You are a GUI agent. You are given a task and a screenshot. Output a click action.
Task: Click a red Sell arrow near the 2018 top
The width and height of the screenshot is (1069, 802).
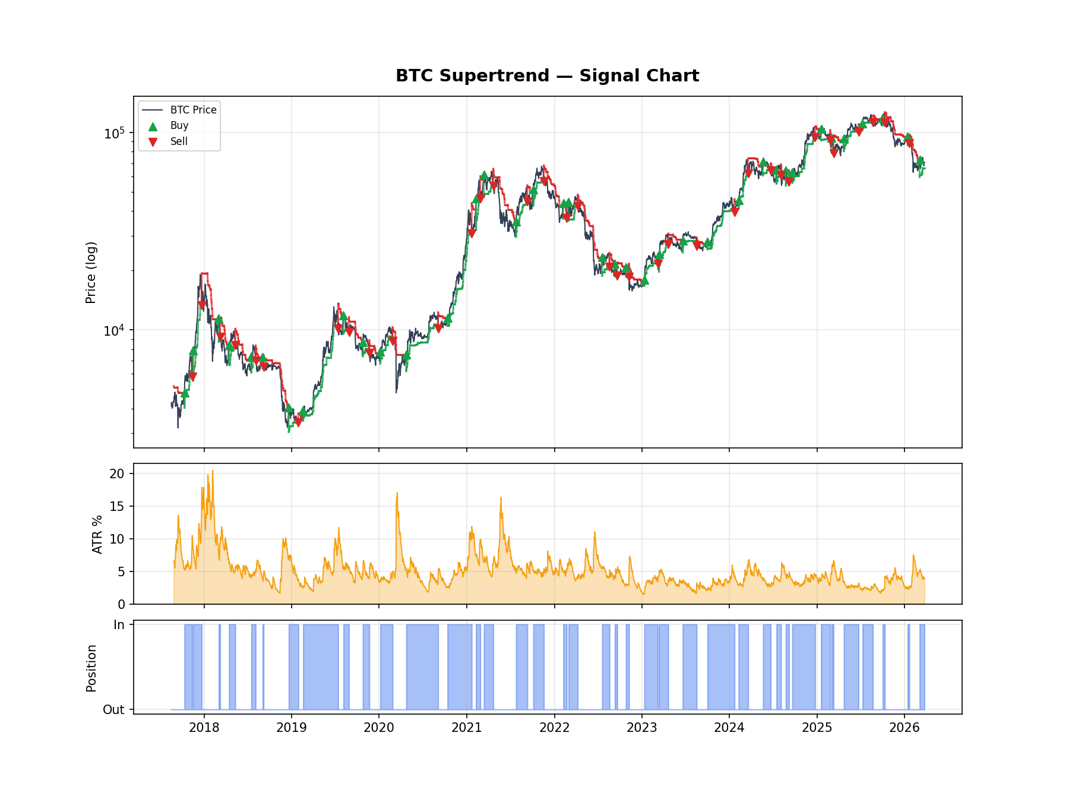(202, 303)
